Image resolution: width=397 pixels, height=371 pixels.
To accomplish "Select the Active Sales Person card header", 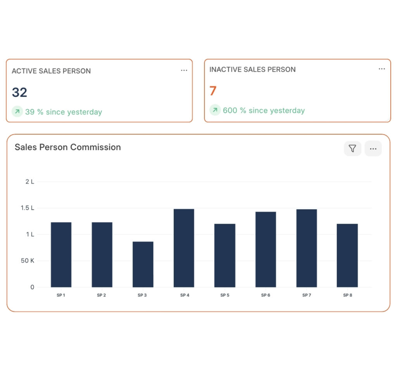I will pos(51,71).
